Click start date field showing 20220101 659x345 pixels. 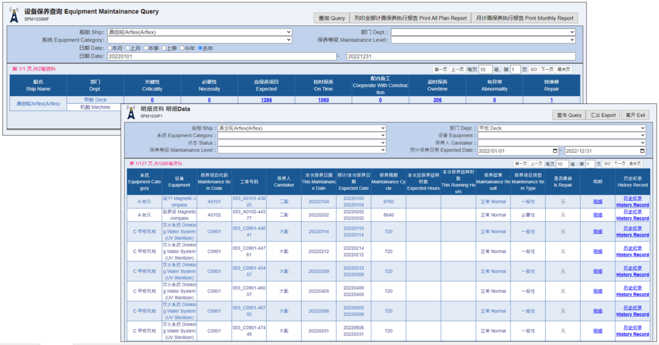[222, 56]
